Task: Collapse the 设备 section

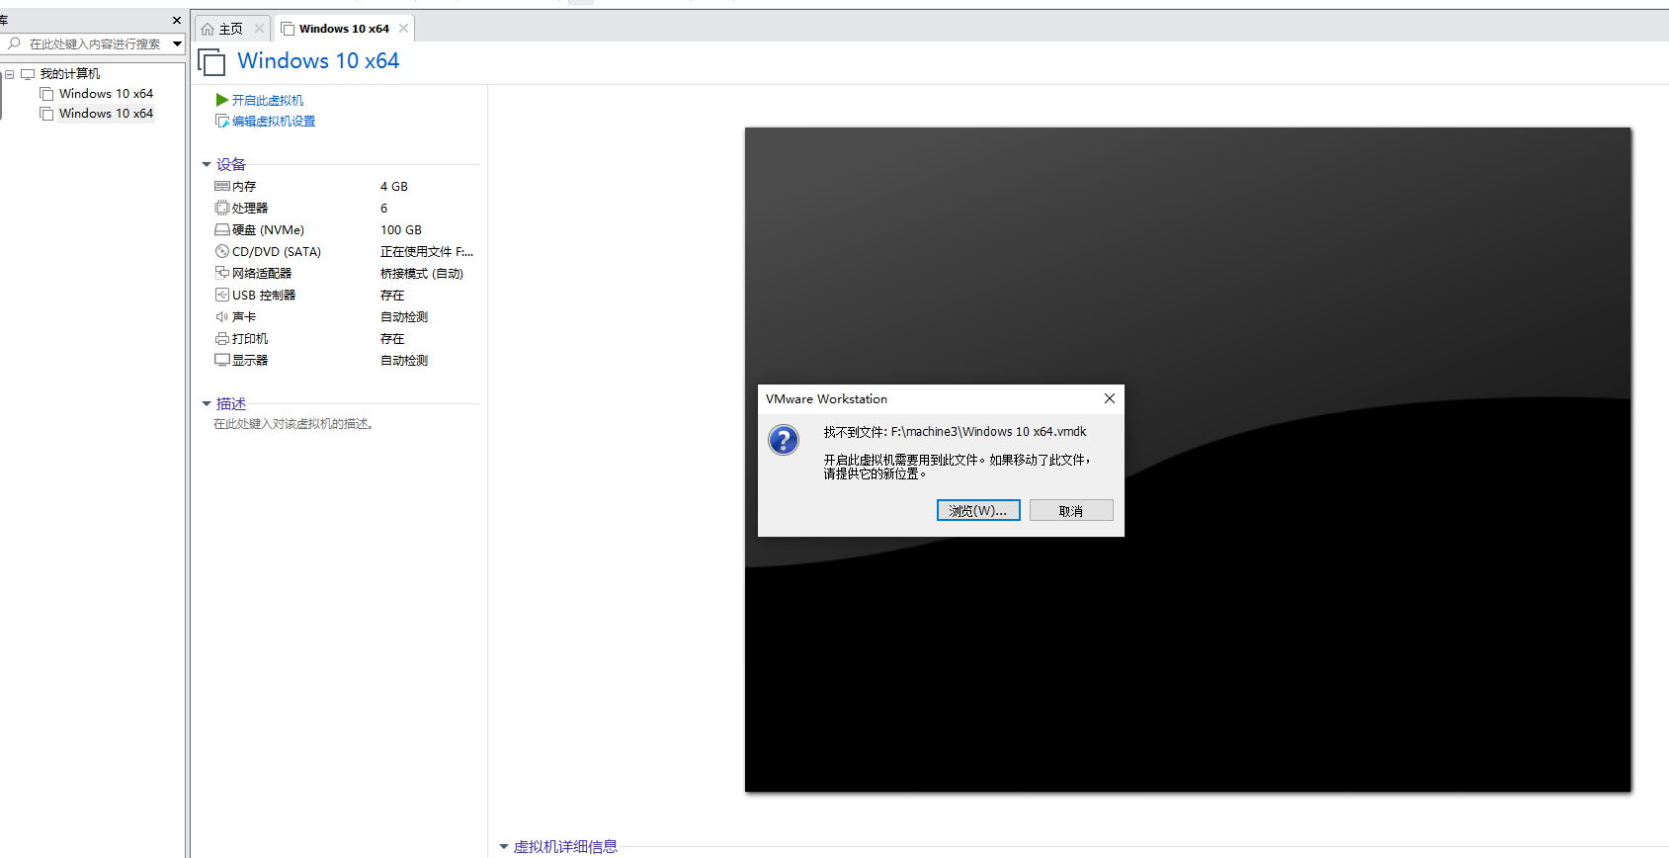Action: 207,165
